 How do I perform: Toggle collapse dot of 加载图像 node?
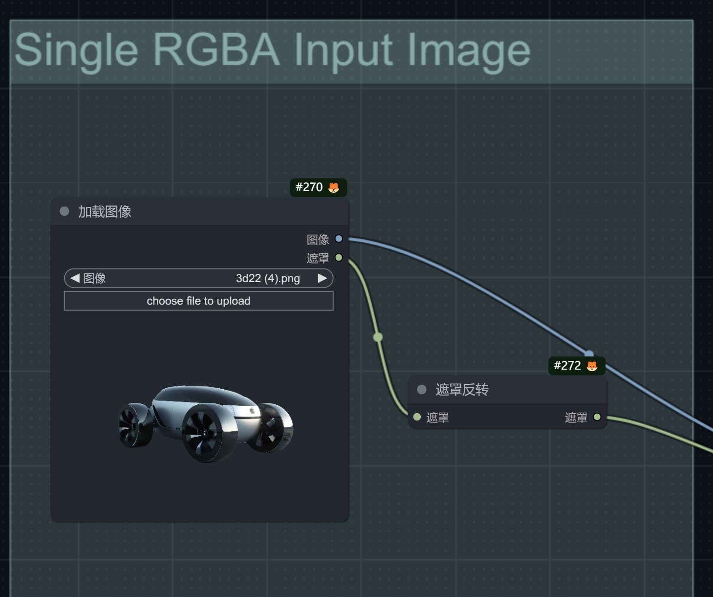coord(65,211)
